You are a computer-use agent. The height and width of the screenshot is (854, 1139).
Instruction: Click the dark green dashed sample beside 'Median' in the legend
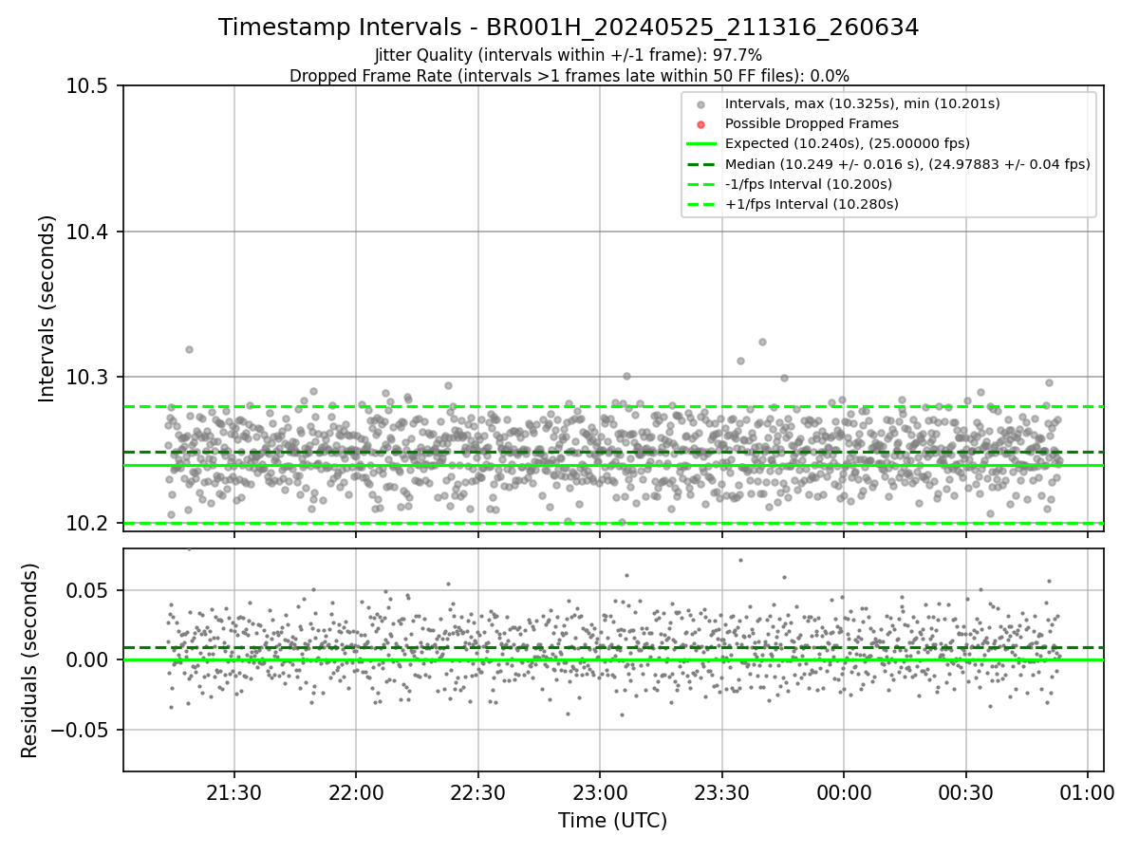(x=700, y=164)
